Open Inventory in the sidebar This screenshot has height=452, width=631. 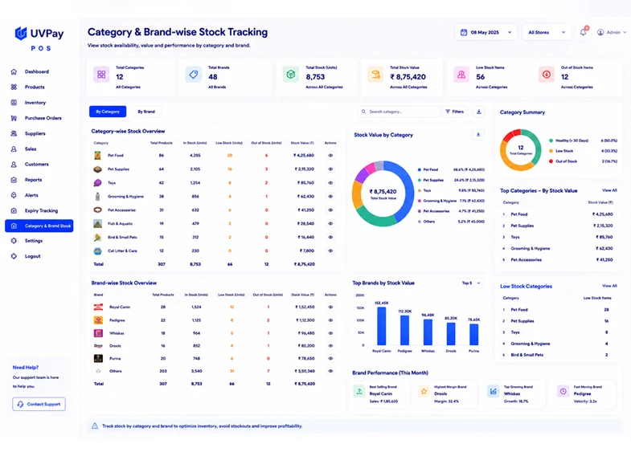[x=35, y=103]
